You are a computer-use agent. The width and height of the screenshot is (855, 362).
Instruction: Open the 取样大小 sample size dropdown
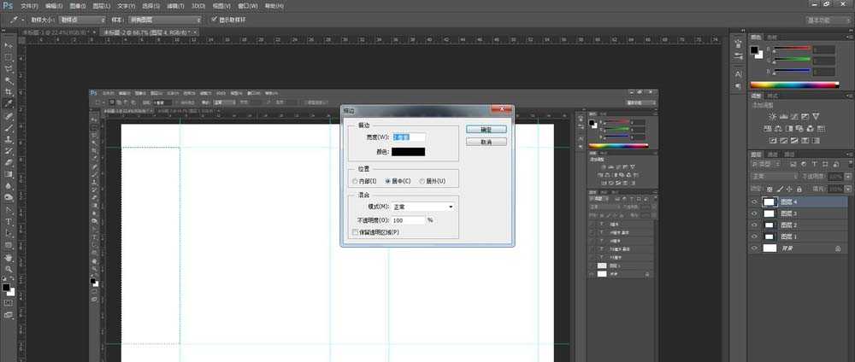click(83, 19)
